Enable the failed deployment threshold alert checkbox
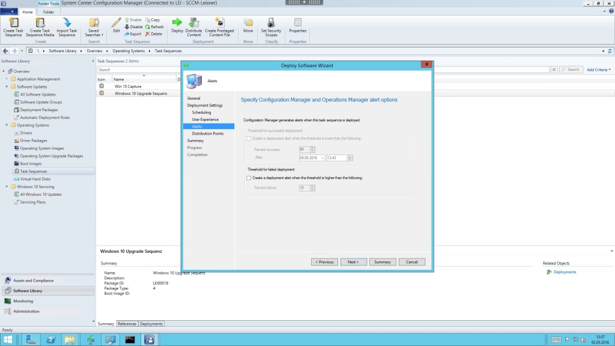Viewport: 615px width, 346px height. click(249, 178)
